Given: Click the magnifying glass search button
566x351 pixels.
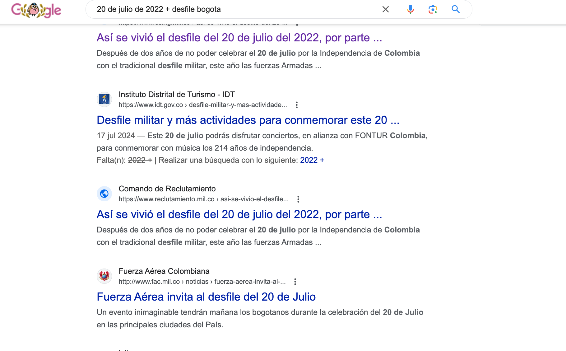Looking at the screenshot, I should click(x=456, y=9).
